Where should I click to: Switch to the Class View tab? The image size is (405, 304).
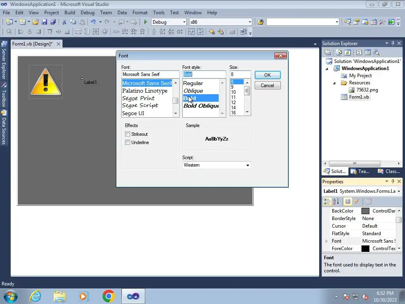(389, 171)
